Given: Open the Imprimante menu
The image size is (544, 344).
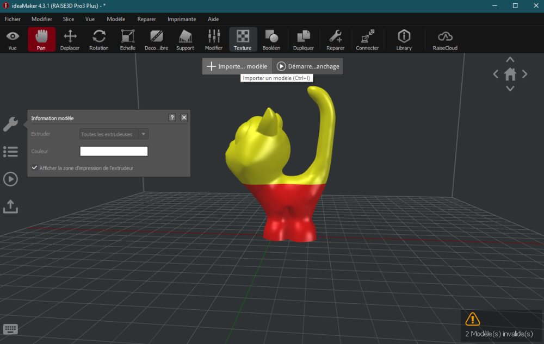Looking at the screenshot, I should tap(182, 19).
